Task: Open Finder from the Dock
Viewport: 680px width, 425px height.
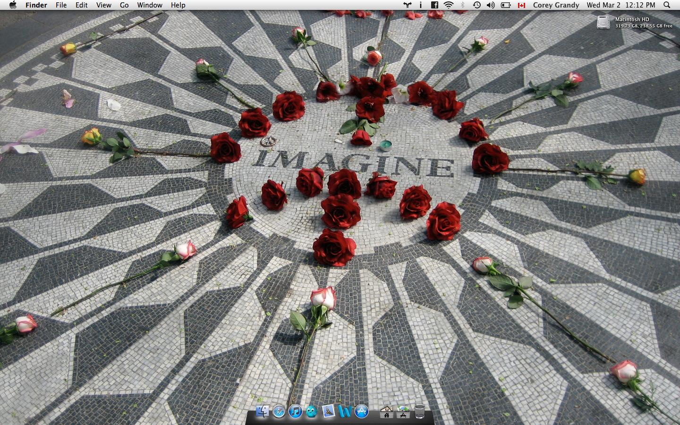Action: [262, 411]
